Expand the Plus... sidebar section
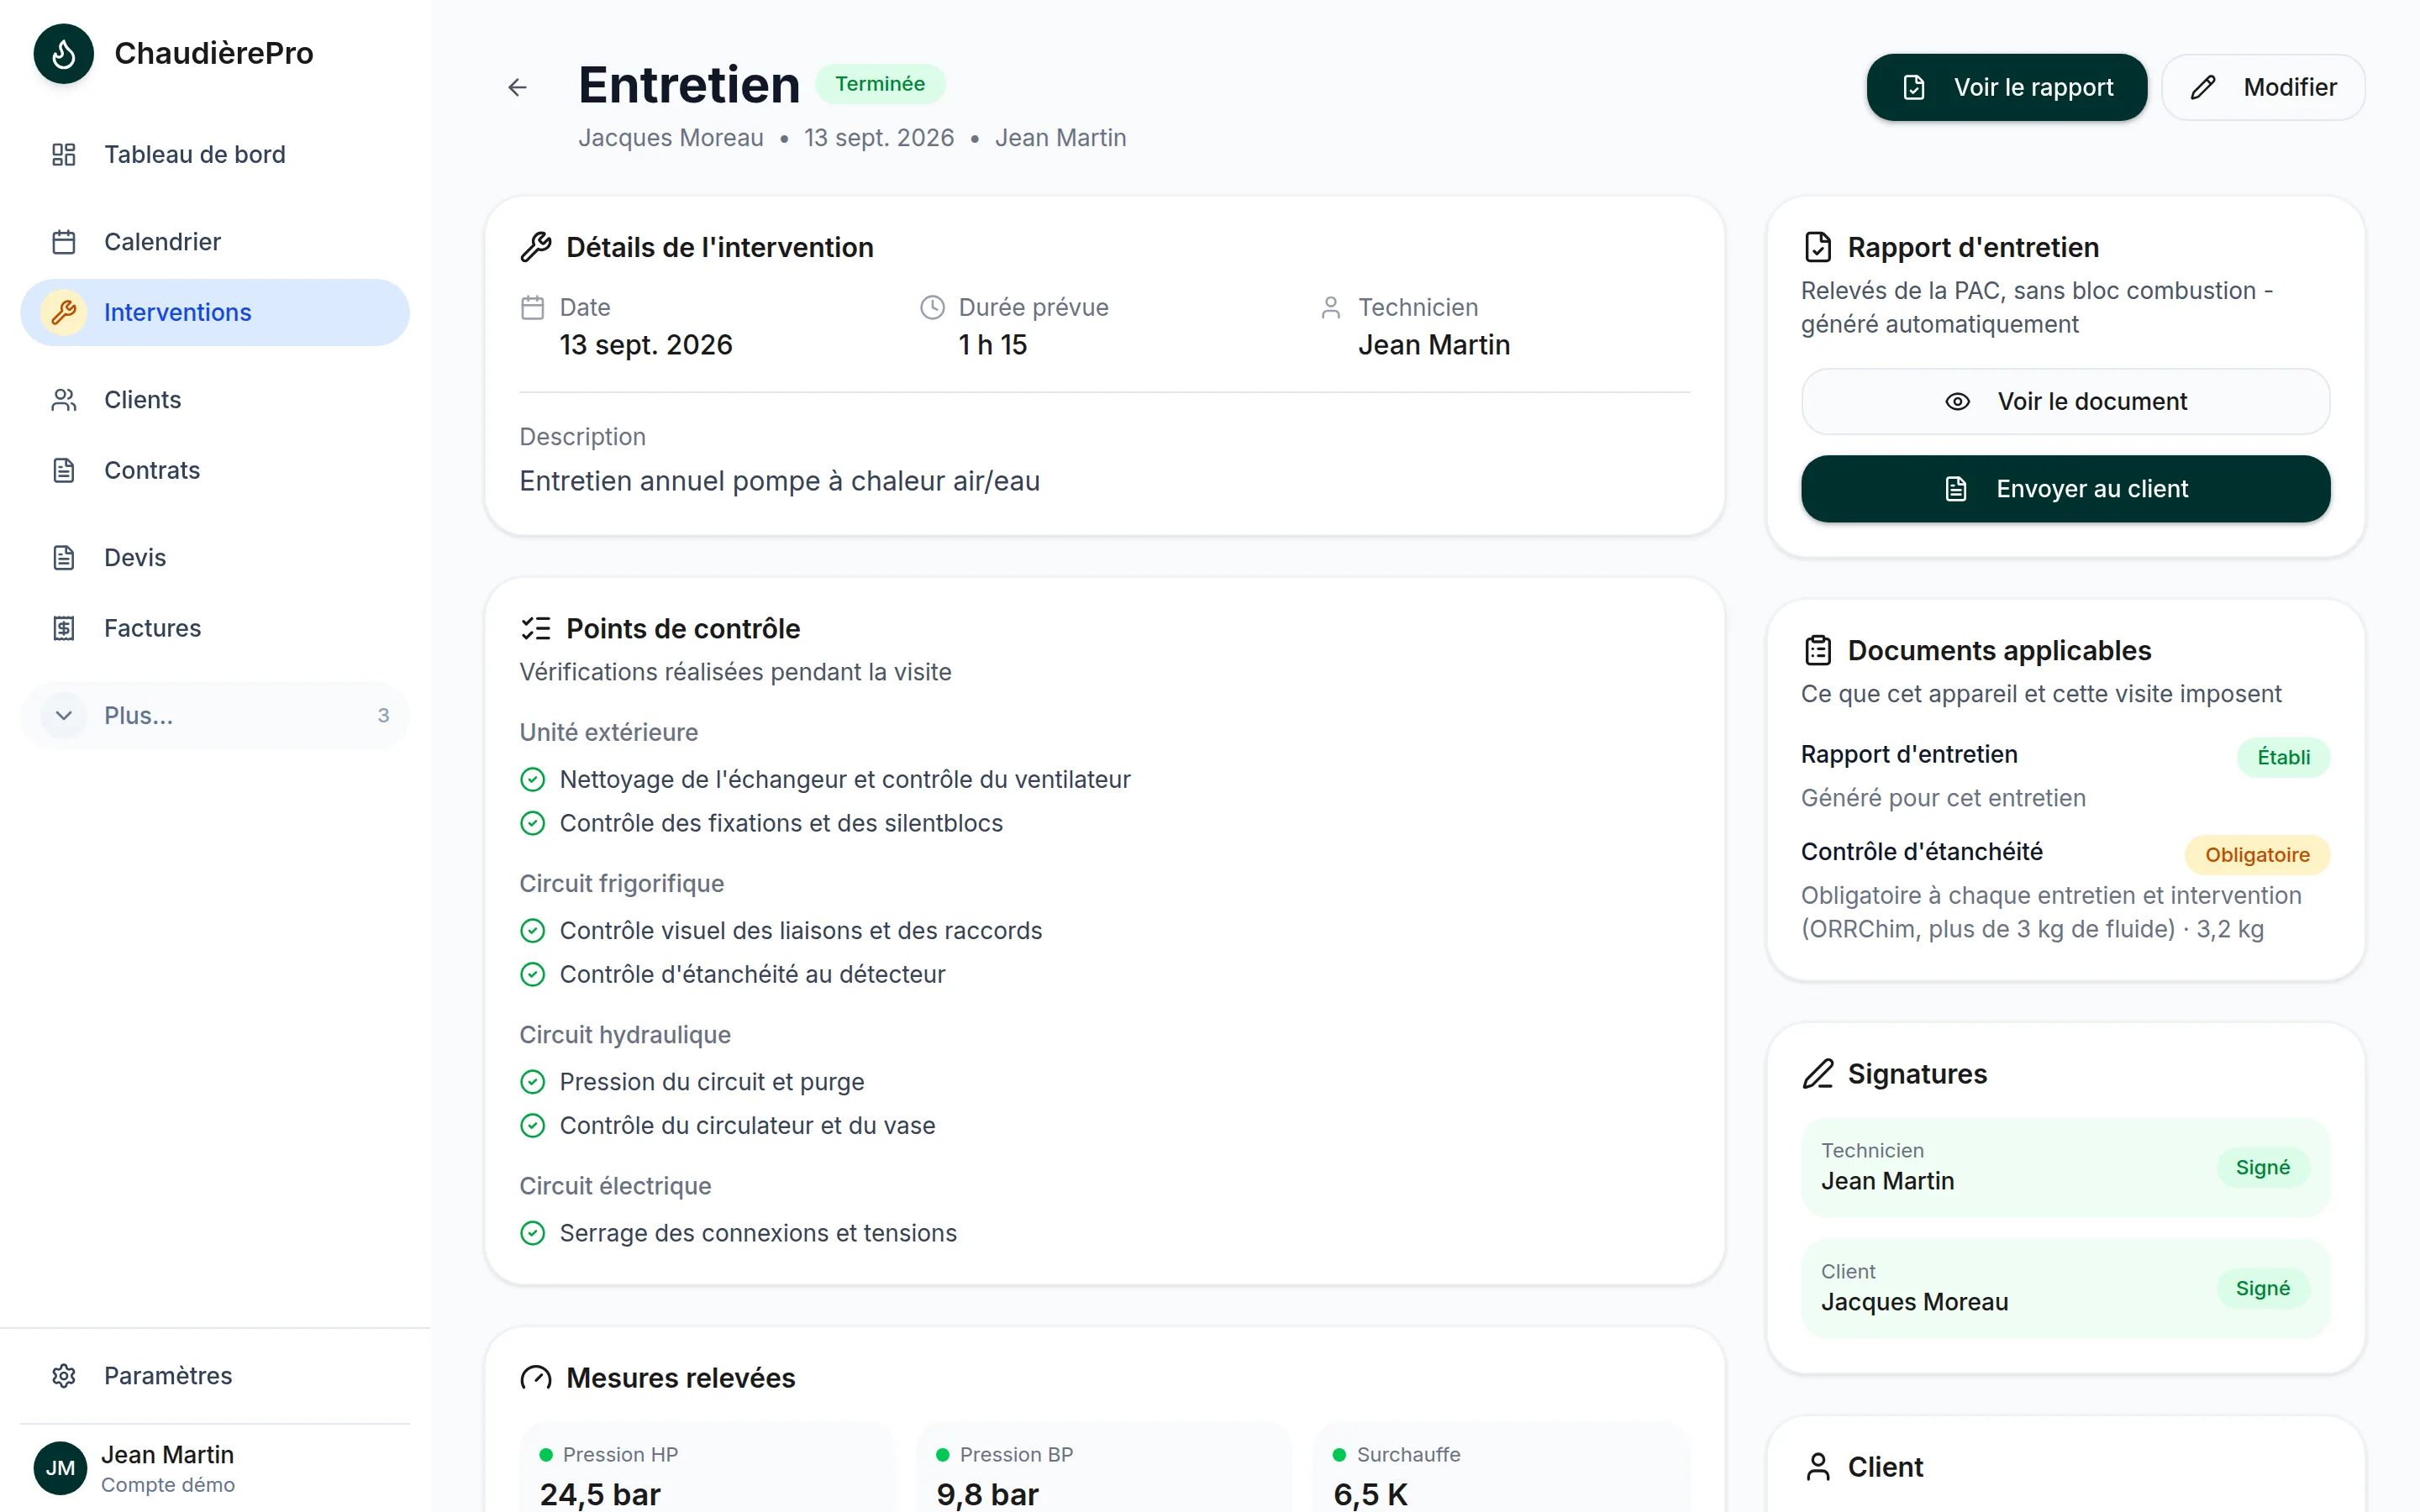The image size is (2420, 1512). (215, 715)
